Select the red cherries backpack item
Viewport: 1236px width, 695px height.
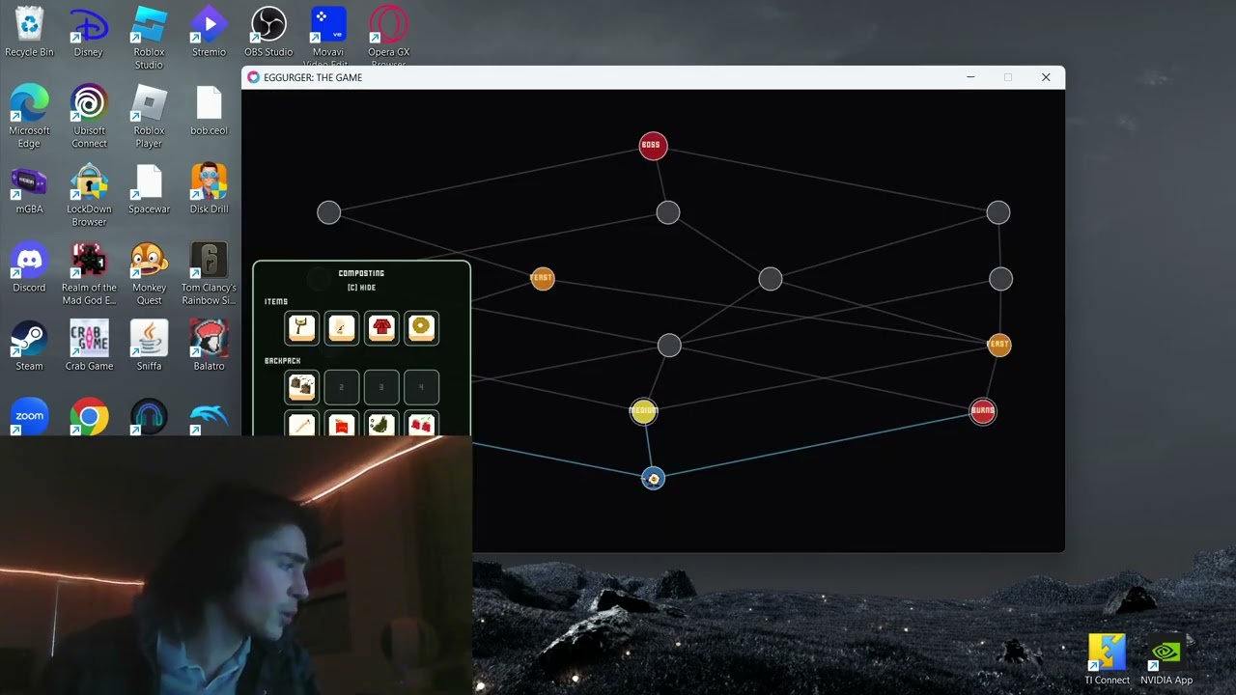point(421,425)
